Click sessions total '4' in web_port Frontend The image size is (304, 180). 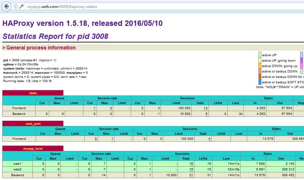click(x=209, y=139)
